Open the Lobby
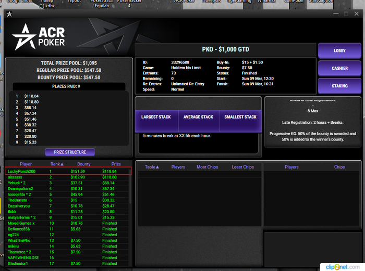 coord(339,50)
